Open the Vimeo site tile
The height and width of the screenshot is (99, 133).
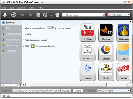point(123,52)
